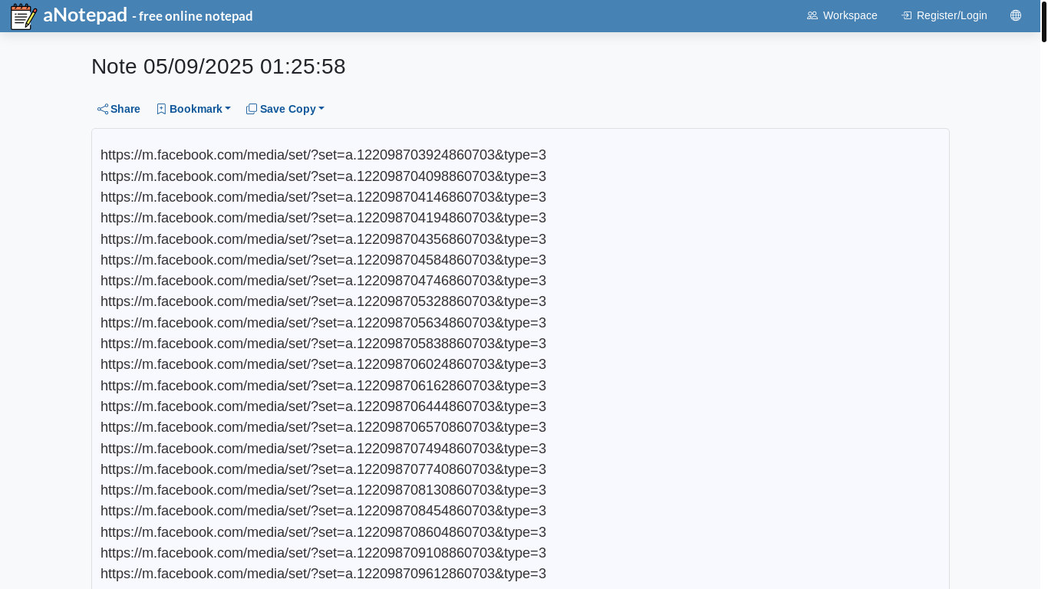Click the note title 'Note 05/09/2025 01:25:58'

tap(219, 67)
